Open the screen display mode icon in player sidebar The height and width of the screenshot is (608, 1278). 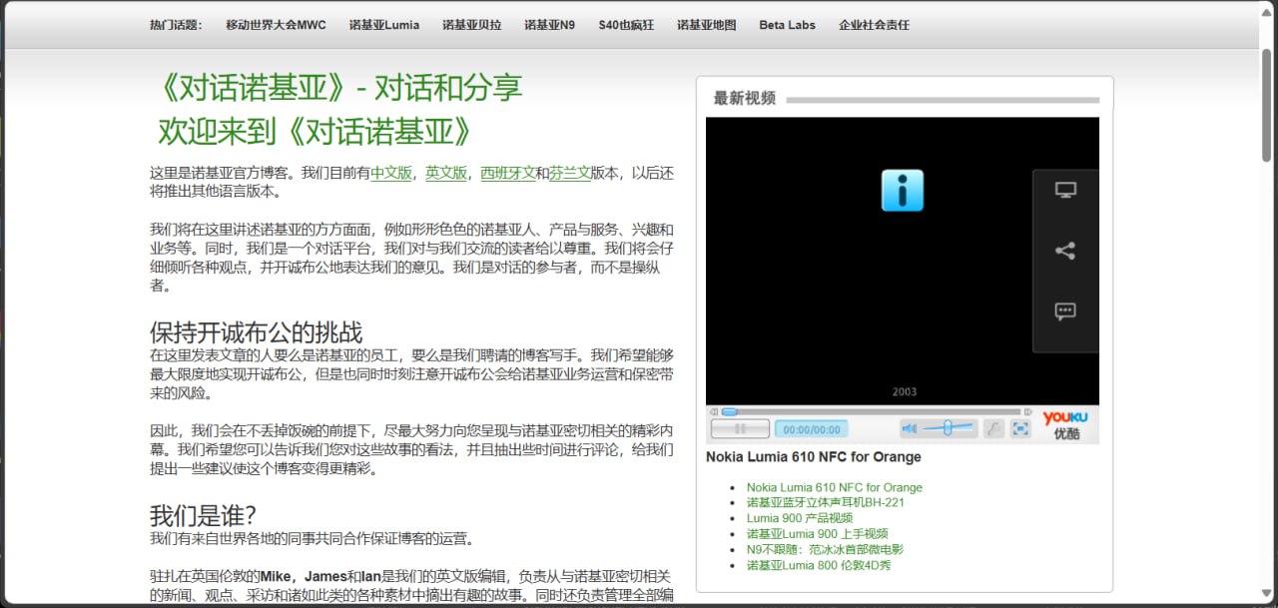[x=1065, y=190]
